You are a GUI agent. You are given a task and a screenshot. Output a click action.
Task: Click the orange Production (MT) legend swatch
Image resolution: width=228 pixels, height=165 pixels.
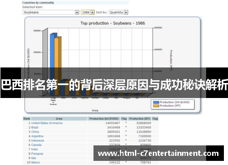coord(156,106)
